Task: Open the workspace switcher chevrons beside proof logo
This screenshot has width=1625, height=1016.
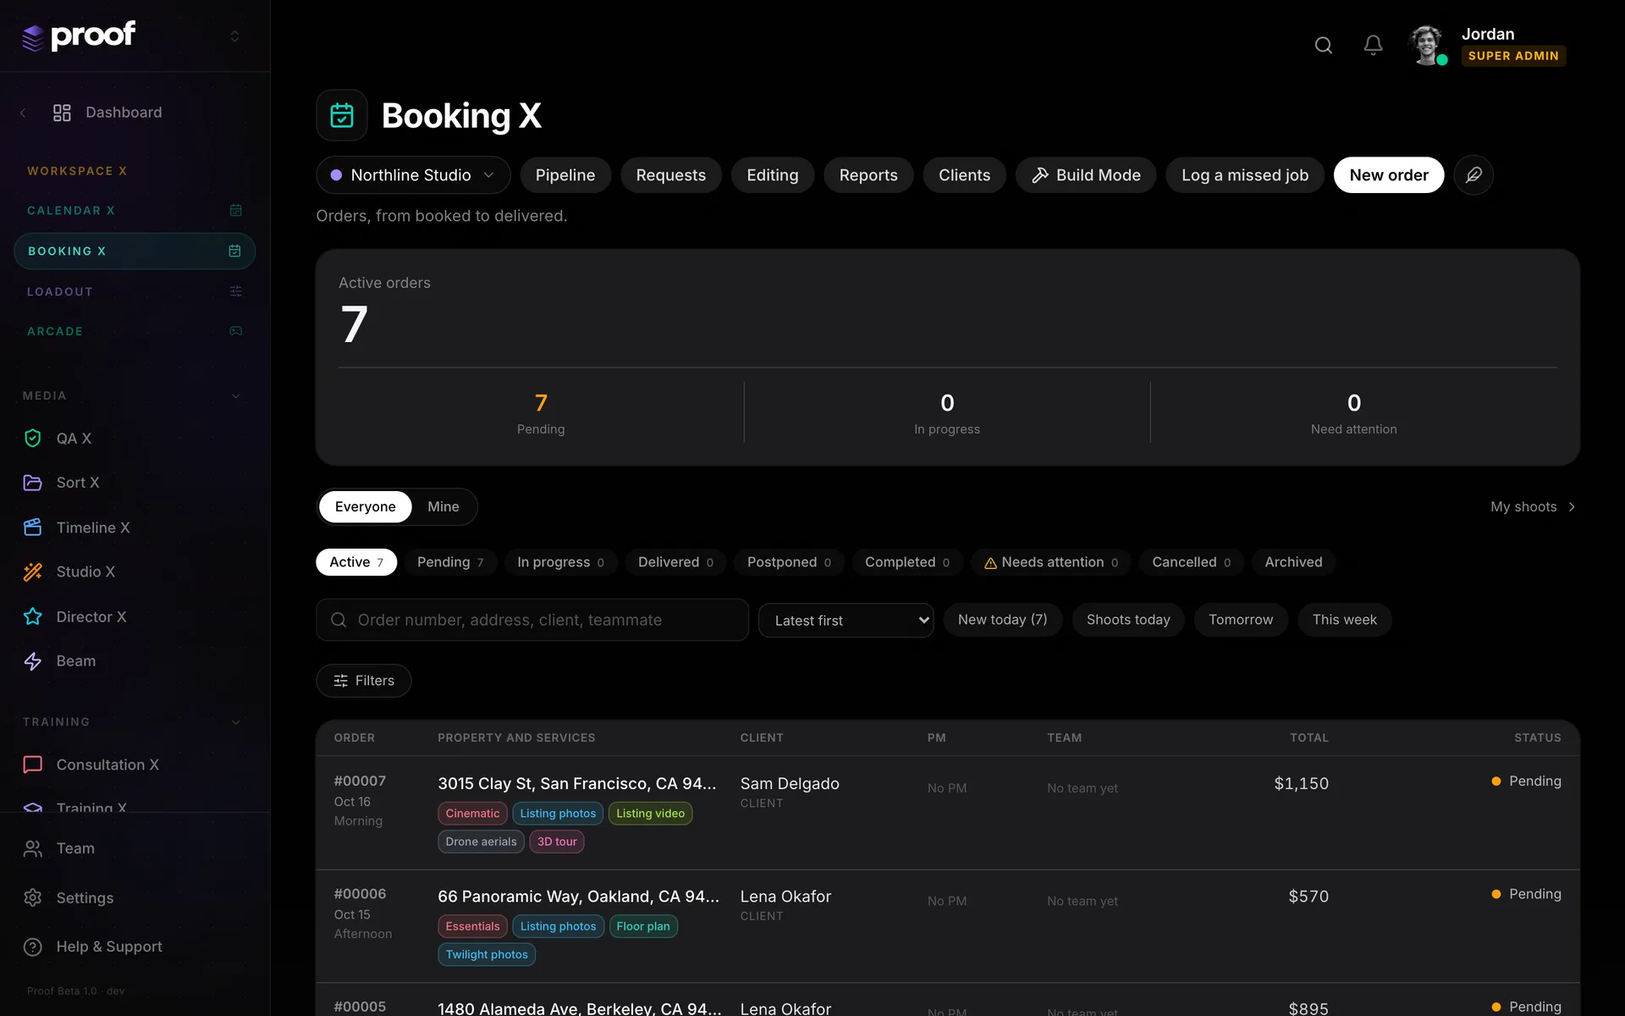Action: 234,36
